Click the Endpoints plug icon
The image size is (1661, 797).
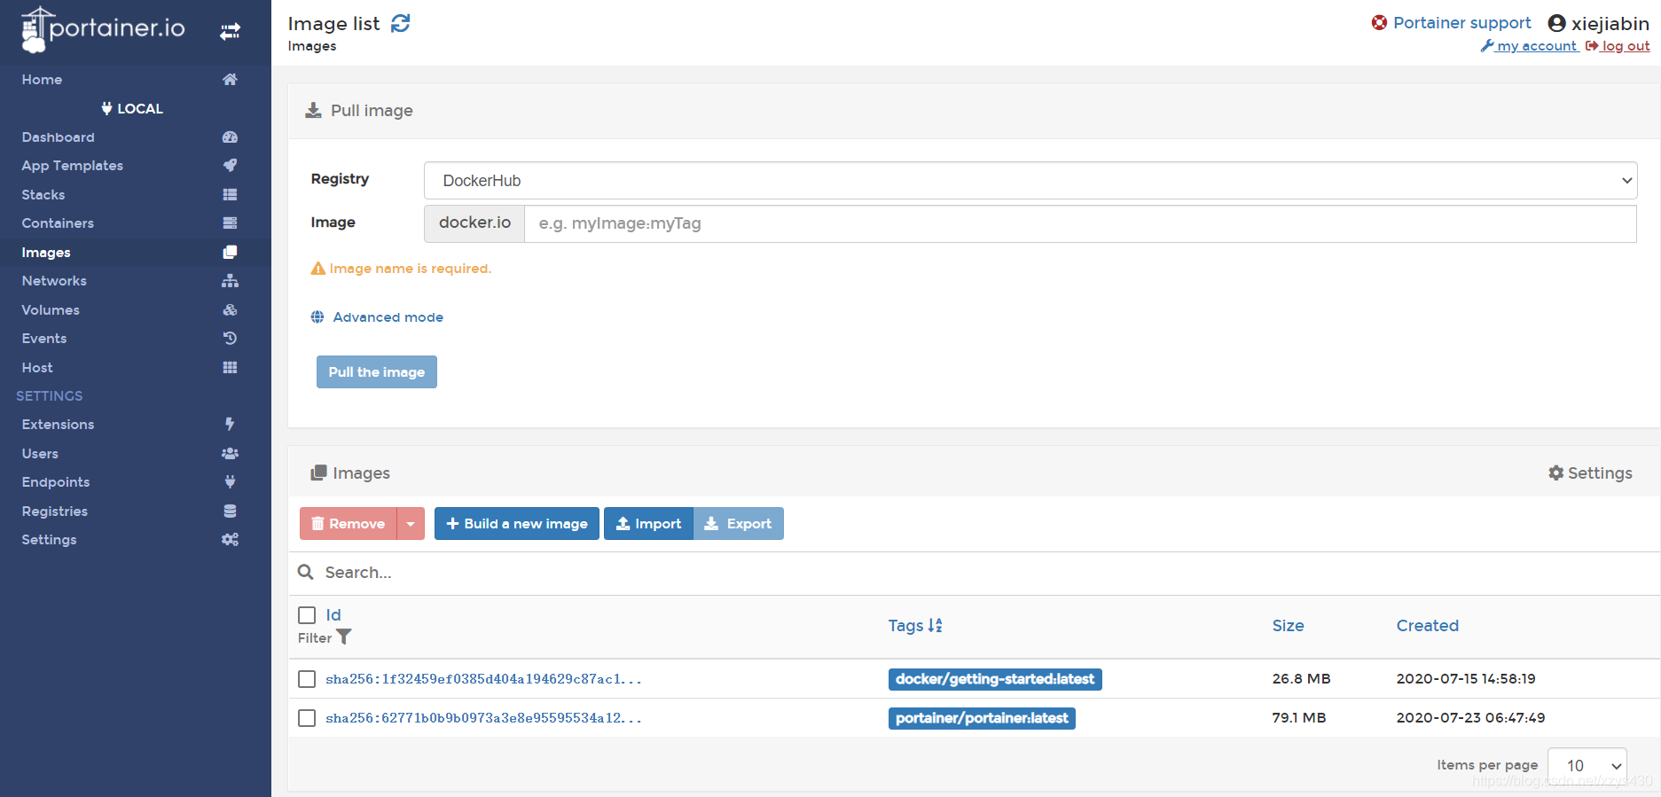click(x=230, y=482)
